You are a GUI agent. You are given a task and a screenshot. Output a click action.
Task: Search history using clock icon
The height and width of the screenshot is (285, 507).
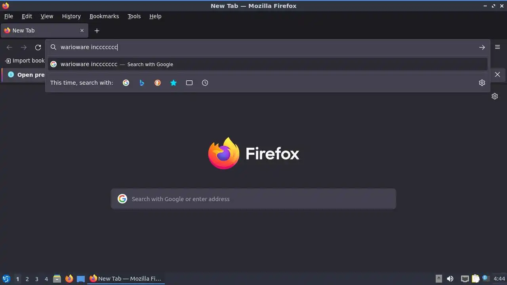[205, 83]
